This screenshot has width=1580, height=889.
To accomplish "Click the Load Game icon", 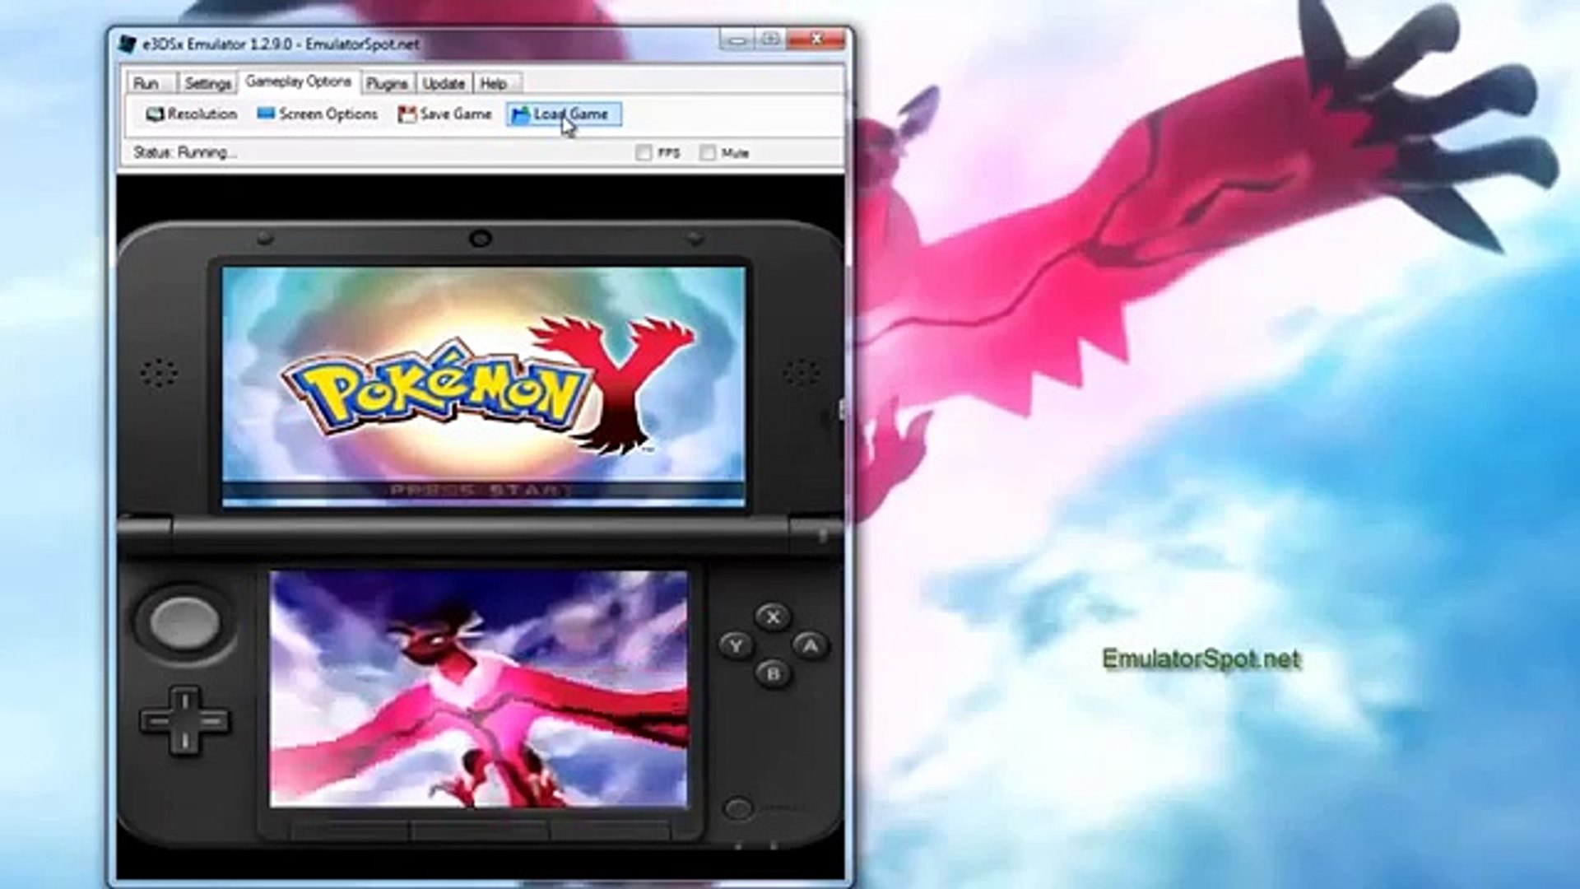I will click(520, 114).
